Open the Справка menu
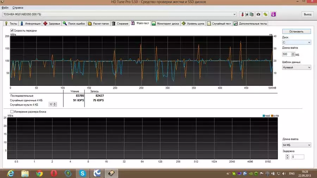 coord(18,8)
